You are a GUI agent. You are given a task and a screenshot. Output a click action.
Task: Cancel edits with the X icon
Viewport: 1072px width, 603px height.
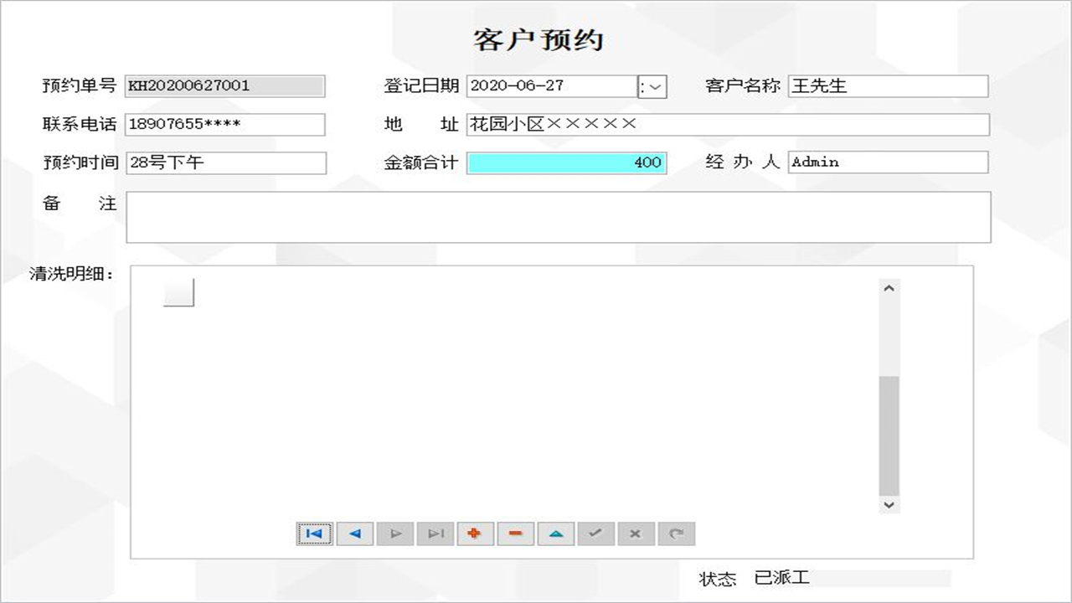636,533
